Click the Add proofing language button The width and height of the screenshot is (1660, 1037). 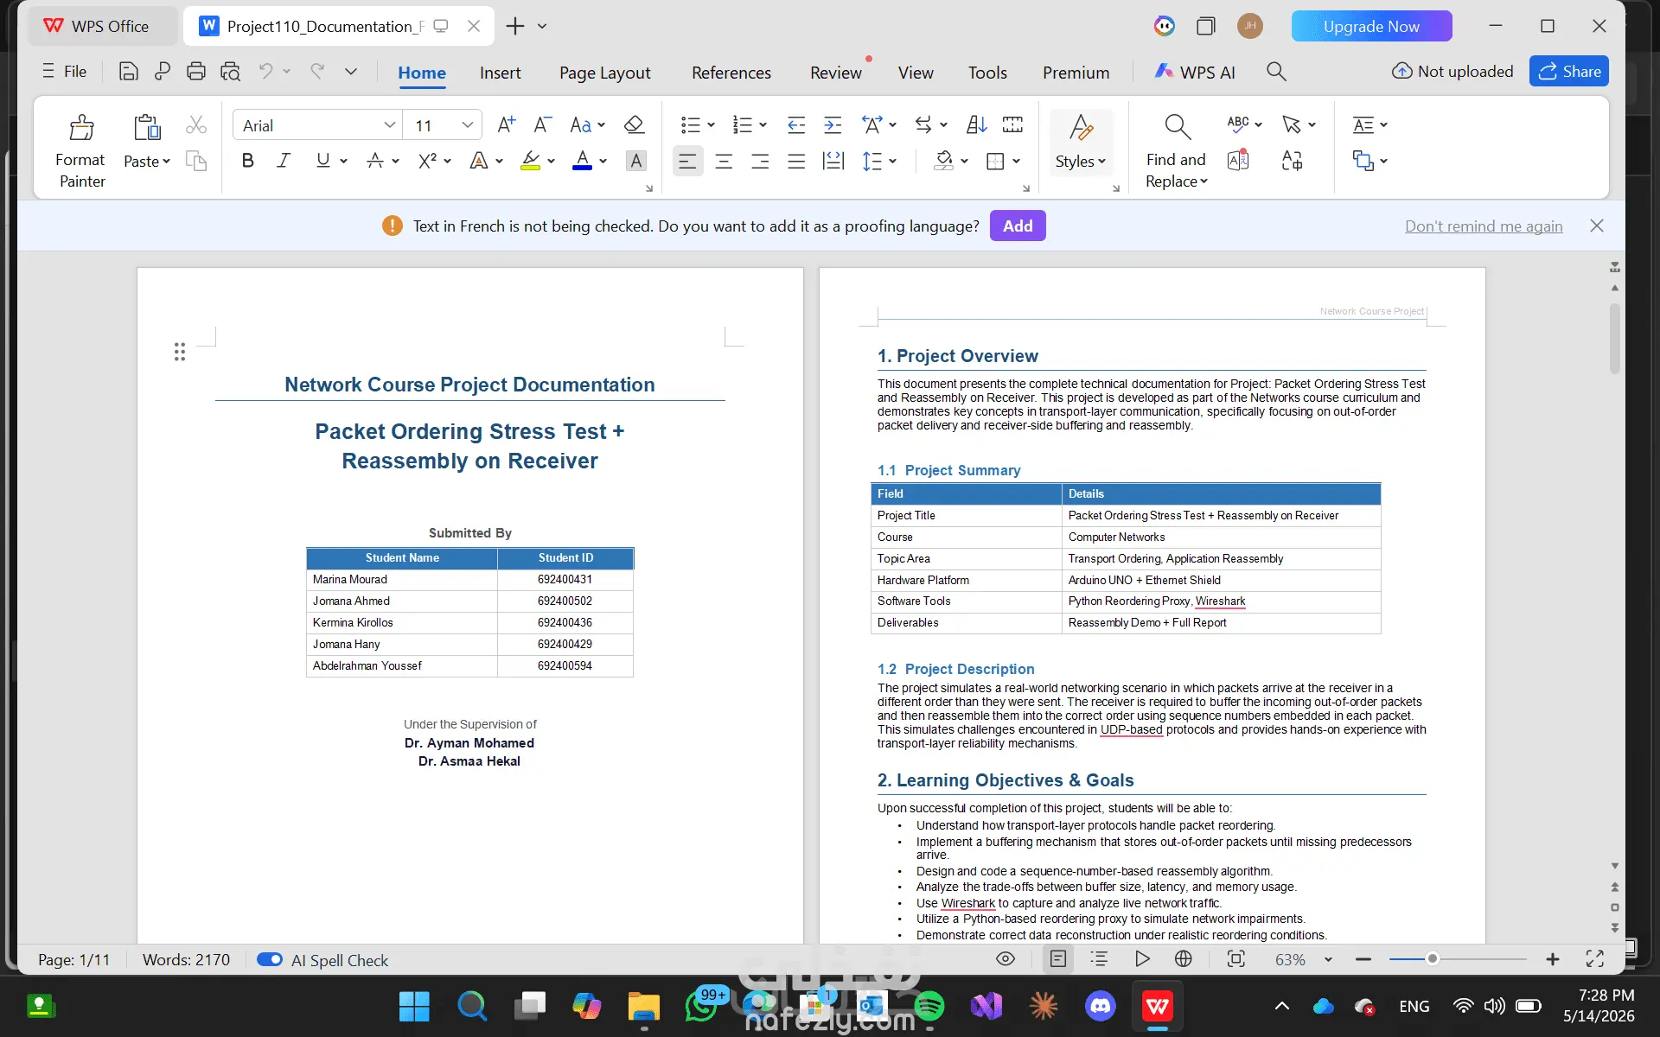pyautogui.click(x=1018, y=226)
